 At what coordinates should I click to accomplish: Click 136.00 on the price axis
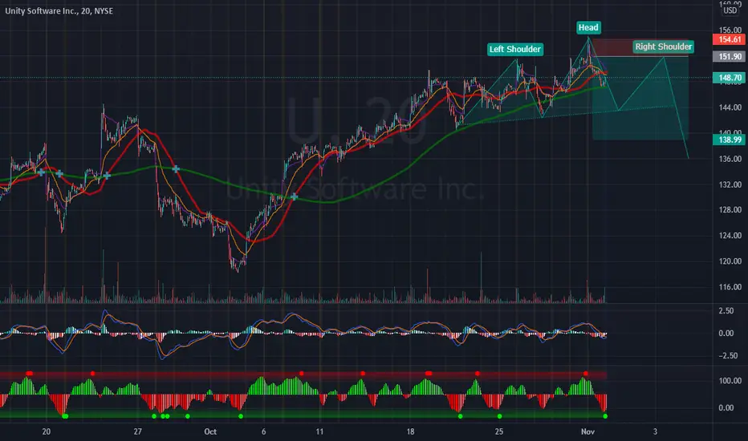730,159
